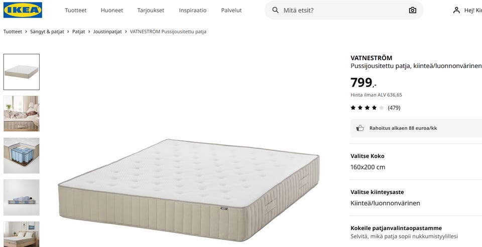Go to Tarjoukset section

tap(150, 10)
